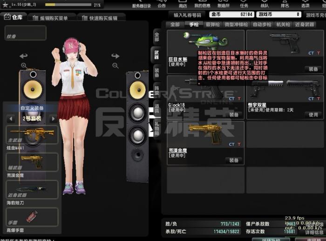Select the 巨目水蜥 weapon card
The width and height of the screenshot is (326, 241).
coord(206,52)
